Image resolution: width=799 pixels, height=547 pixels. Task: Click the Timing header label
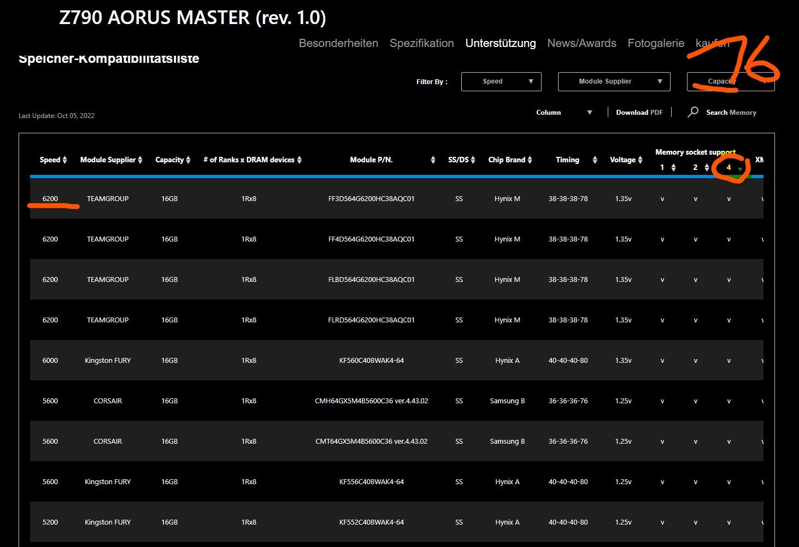coord(567,160)
